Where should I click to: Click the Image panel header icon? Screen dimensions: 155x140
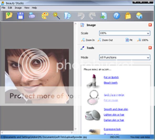coord(82,25)
